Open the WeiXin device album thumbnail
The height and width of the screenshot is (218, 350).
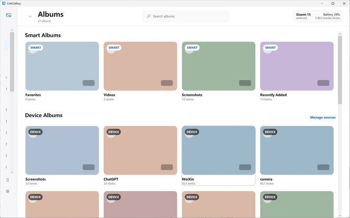[218, 150]
